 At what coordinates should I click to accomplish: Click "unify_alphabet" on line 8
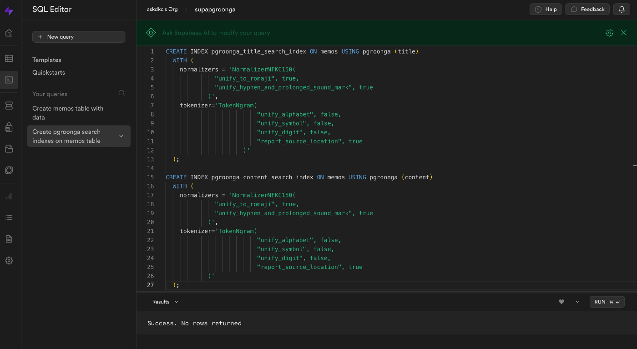point(285,114)
